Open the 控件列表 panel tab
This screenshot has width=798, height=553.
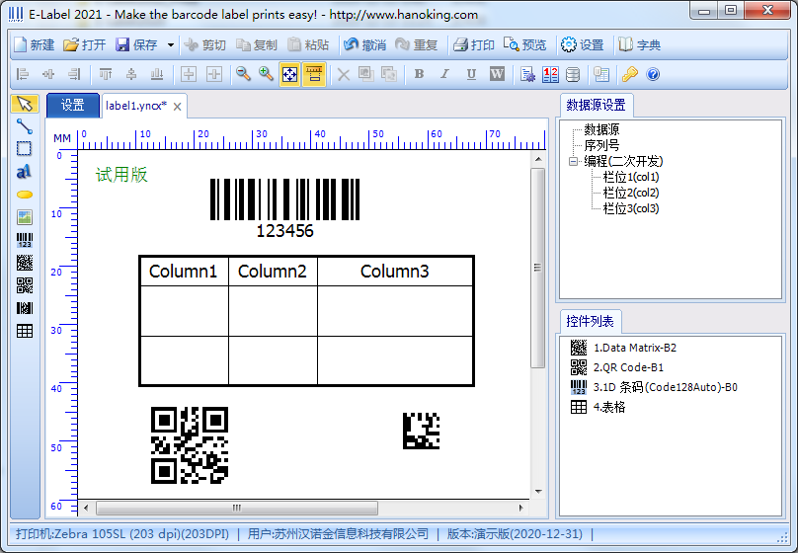(x=590, y=322)
